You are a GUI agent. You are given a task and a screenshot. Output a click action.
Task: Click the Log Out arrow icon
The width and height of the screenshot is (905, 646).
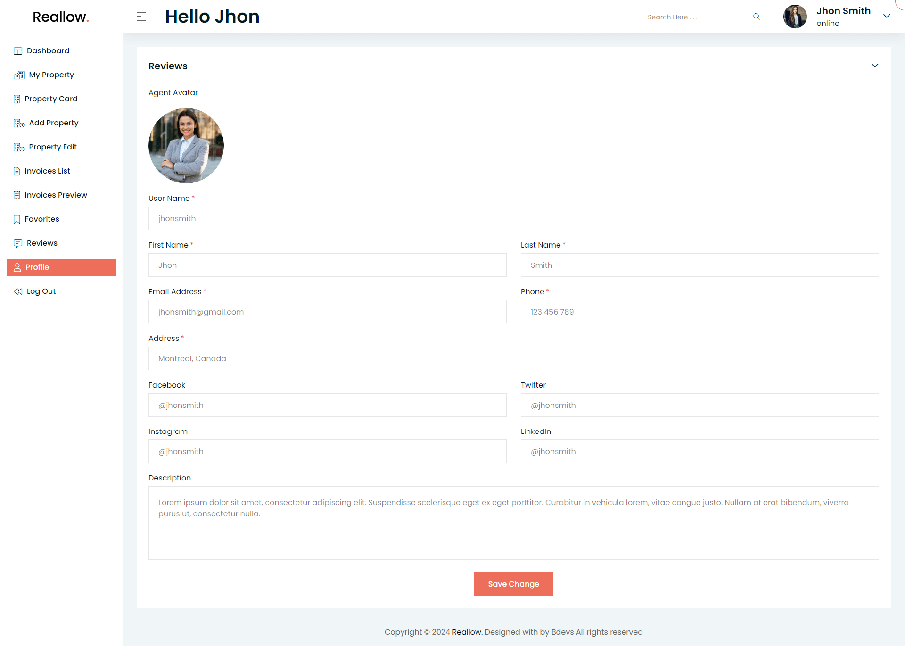18,291
